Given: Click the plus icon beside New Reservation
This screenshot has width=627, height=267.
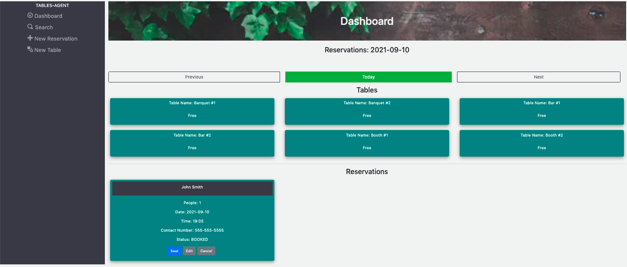Looking at the screenshot, I should pyautogui.click(x=30, y=38).
